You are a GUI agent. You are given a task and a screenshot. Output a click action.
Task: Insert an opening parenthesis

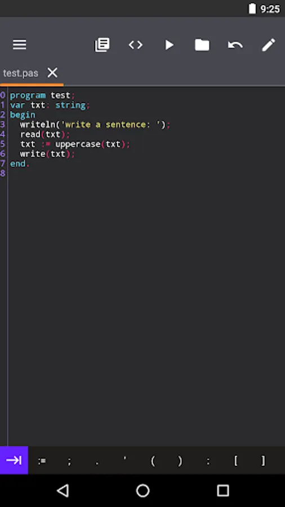[x=153, y=461]
